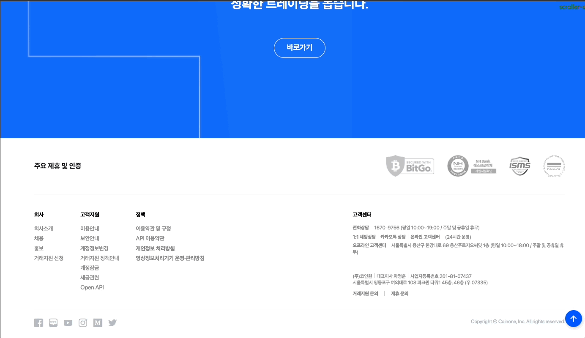Open Coinone's Facebook page
The width and height of the screenshot is (585, 338).
(x=38, y=322)
